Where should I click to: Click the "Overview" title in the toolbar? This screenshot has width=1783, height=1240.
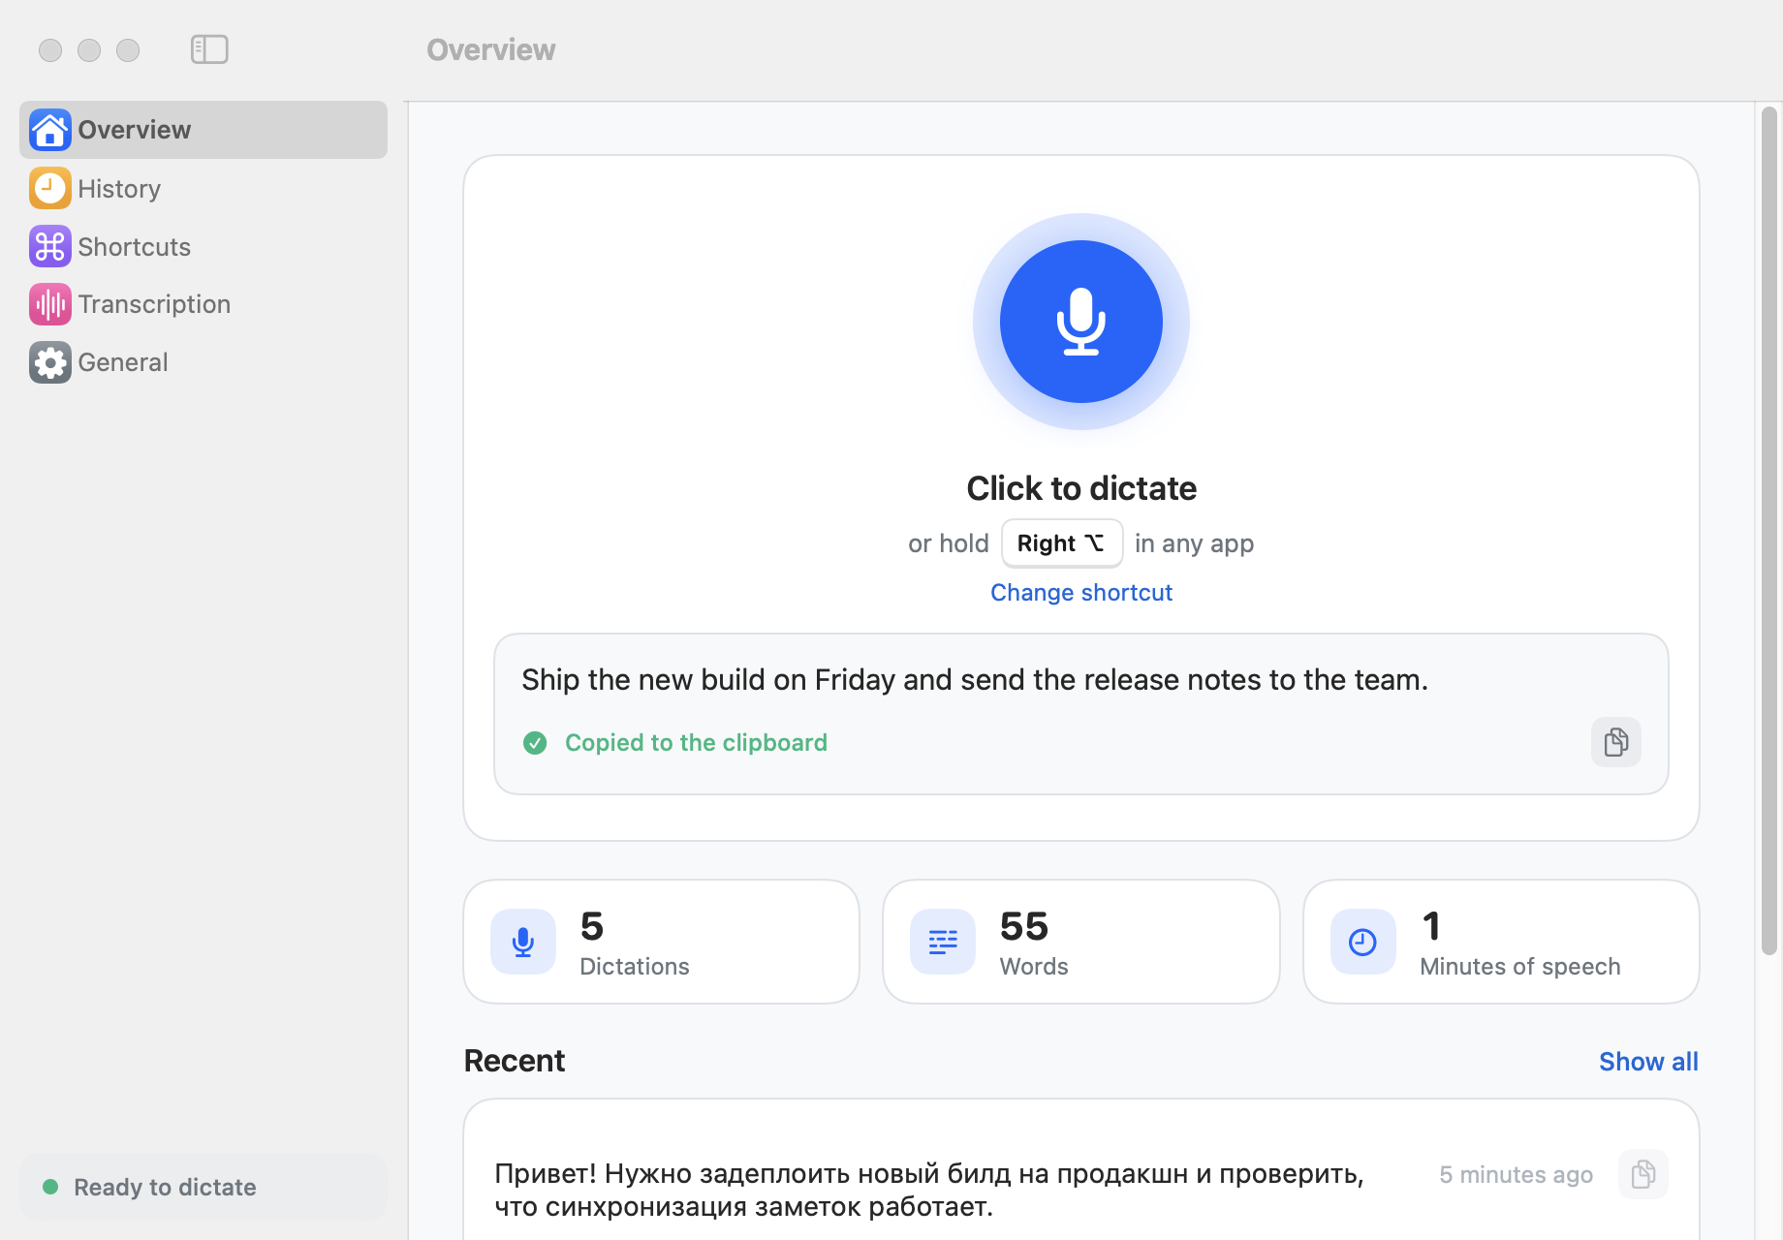491,49
